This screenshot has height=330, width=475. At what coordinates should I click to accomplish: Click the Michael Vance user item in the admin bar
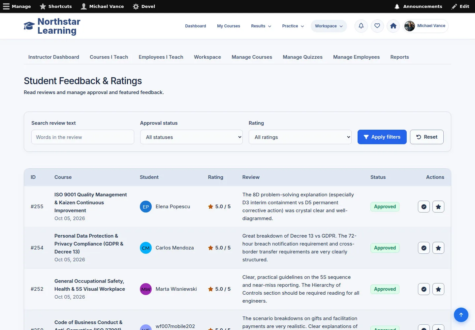[x=102, y=6]
